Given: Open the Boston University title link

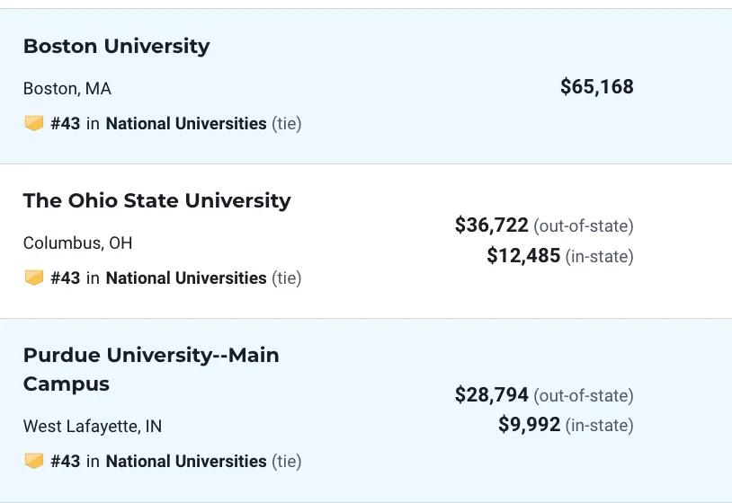Looking at the screenshot, I should click(x=116, y=47).
